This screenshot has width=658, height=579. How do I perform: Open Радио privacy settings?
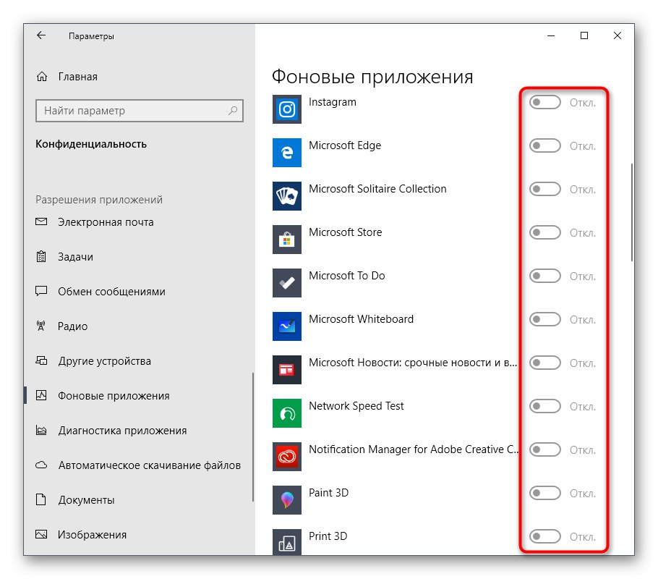140,326
